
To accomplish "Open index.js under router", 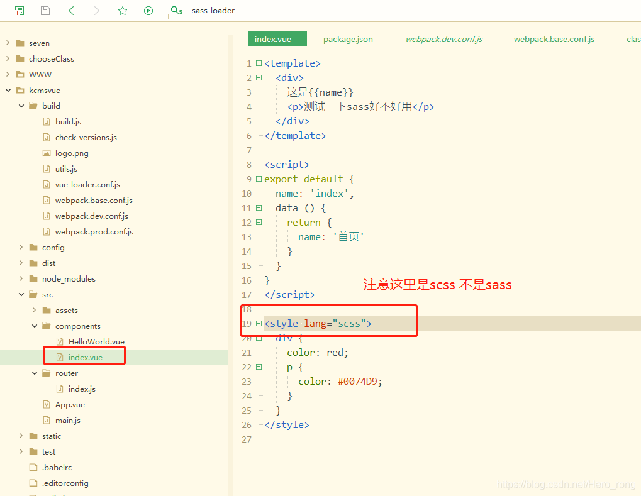I will 82,389.
